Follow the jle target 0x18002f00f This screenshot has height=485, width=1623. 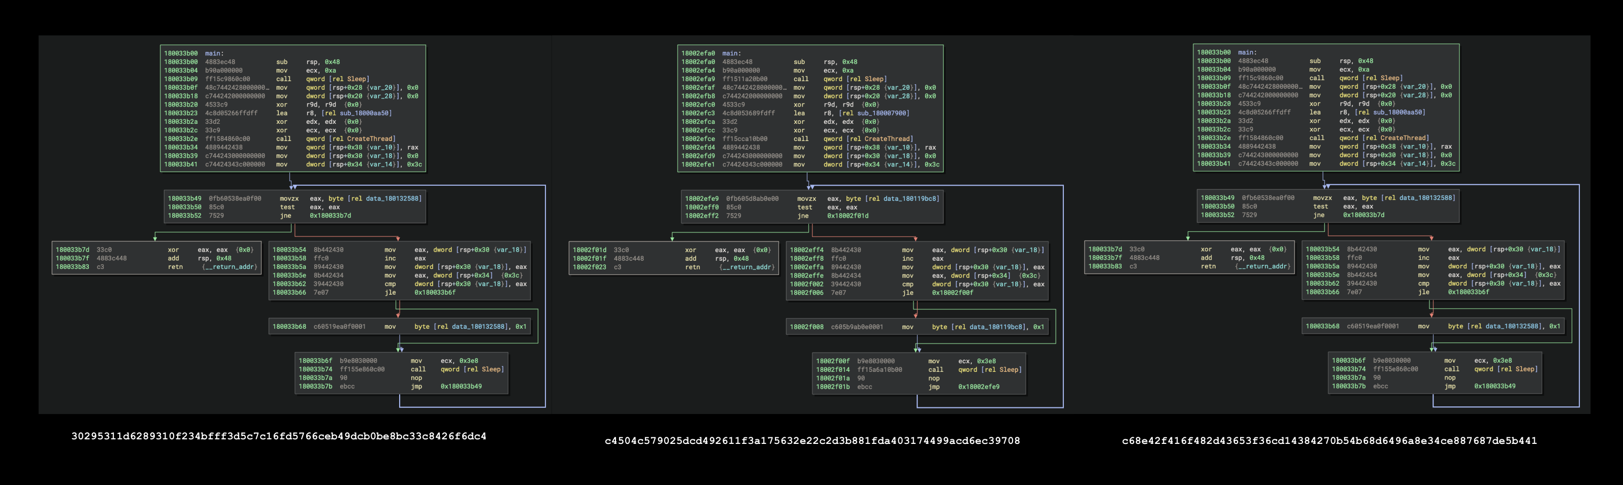coord(953,293)
